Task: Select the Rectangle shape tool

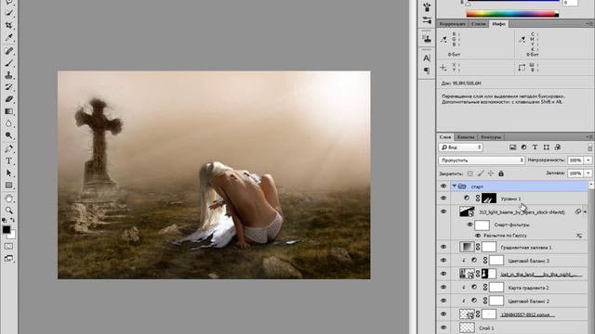Action: click(x=9, y=186)
